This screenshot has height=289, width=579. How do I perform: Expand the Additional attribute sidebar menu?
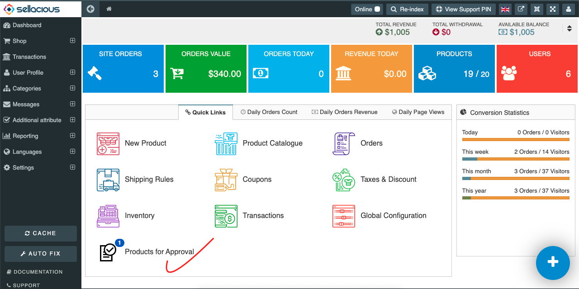pos(72,120)
